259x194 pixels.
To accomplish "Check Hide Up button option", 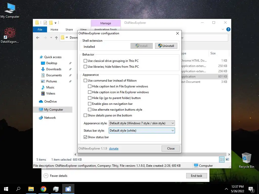I will [90, 98].
